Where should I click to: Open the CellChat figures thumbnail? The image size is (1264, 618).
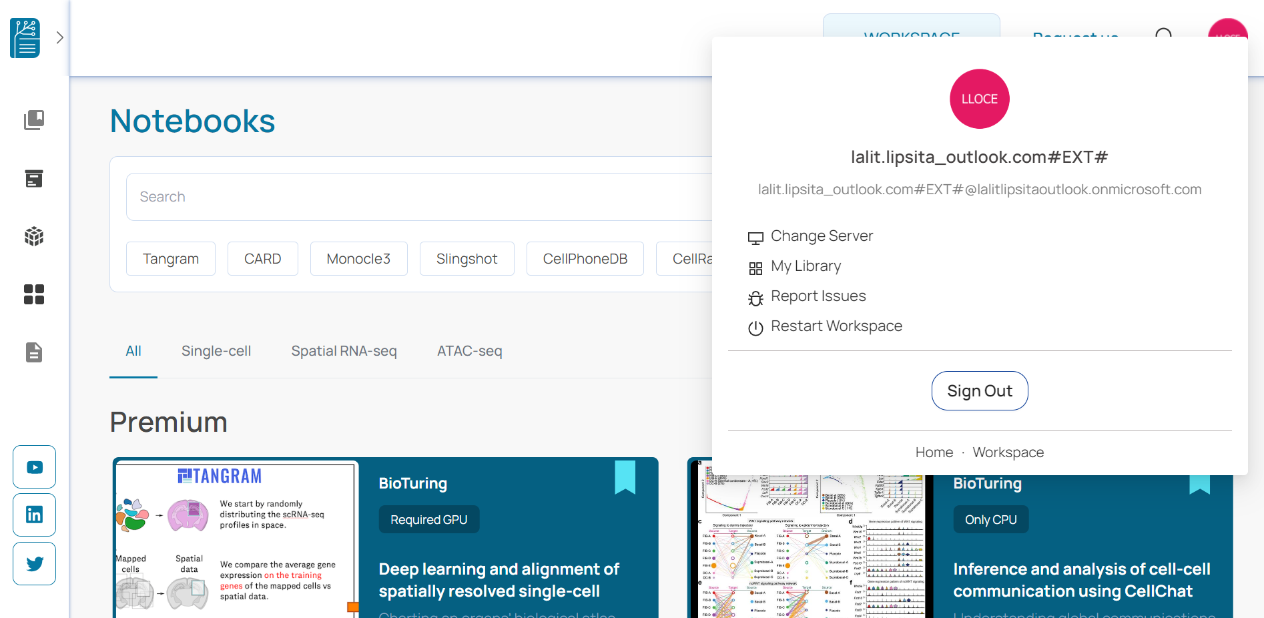(812, 546)
